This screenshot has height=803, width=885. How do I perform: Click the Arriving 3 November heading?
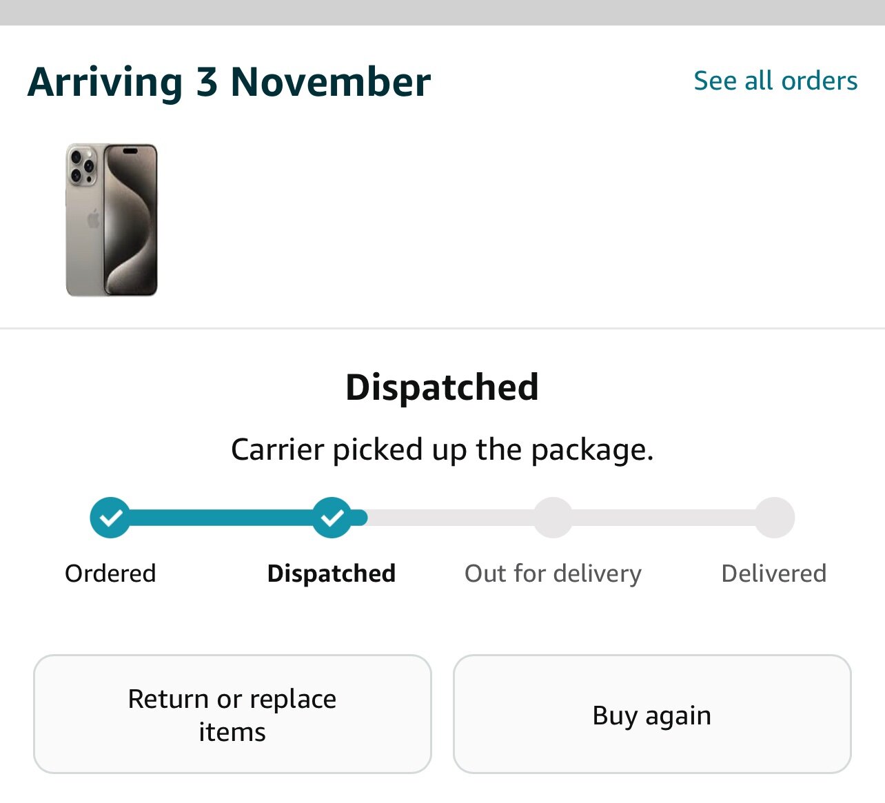pyautogui.click(x=229, y=82)
